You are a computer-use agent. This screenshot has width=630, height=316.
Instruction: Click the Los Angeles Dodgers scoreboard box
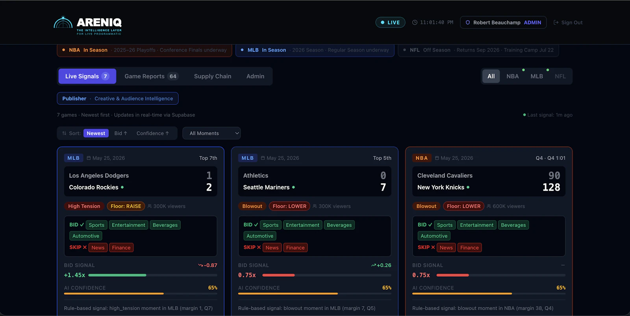[x=141, y=181]
